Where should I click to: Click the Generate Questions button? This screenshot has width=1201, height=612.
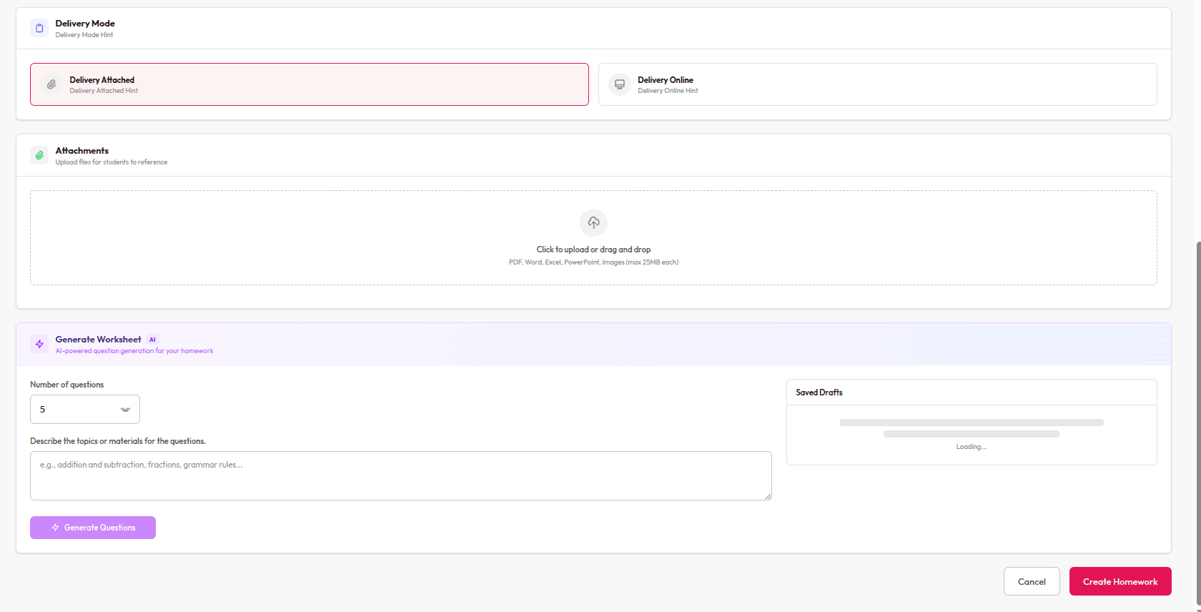93,528
